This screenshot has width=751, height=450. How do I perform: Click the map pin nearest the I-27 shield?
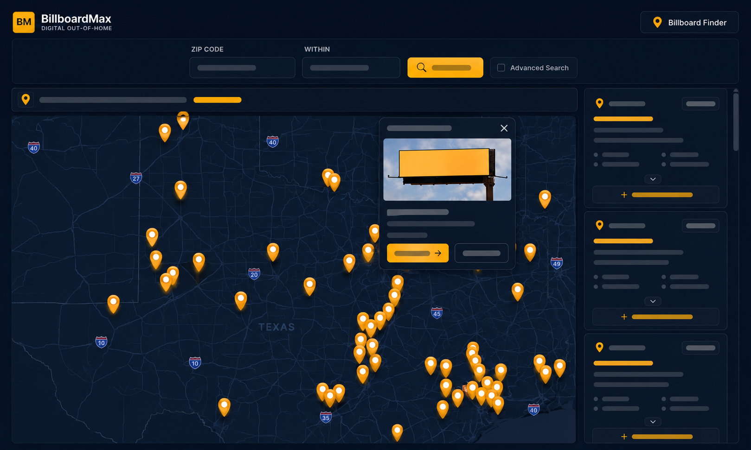click(180, 190)
